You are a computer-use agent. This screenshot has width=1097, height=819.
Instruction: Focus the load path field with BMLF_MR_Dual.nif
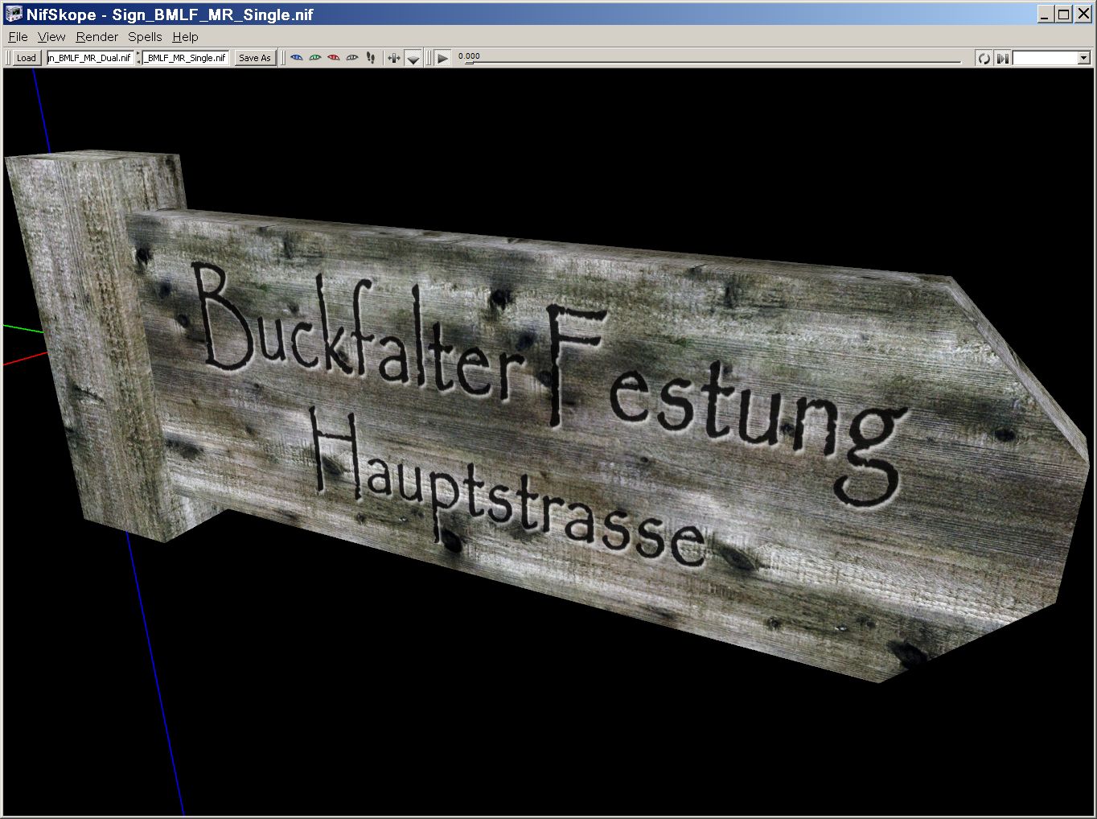(90, 58)
